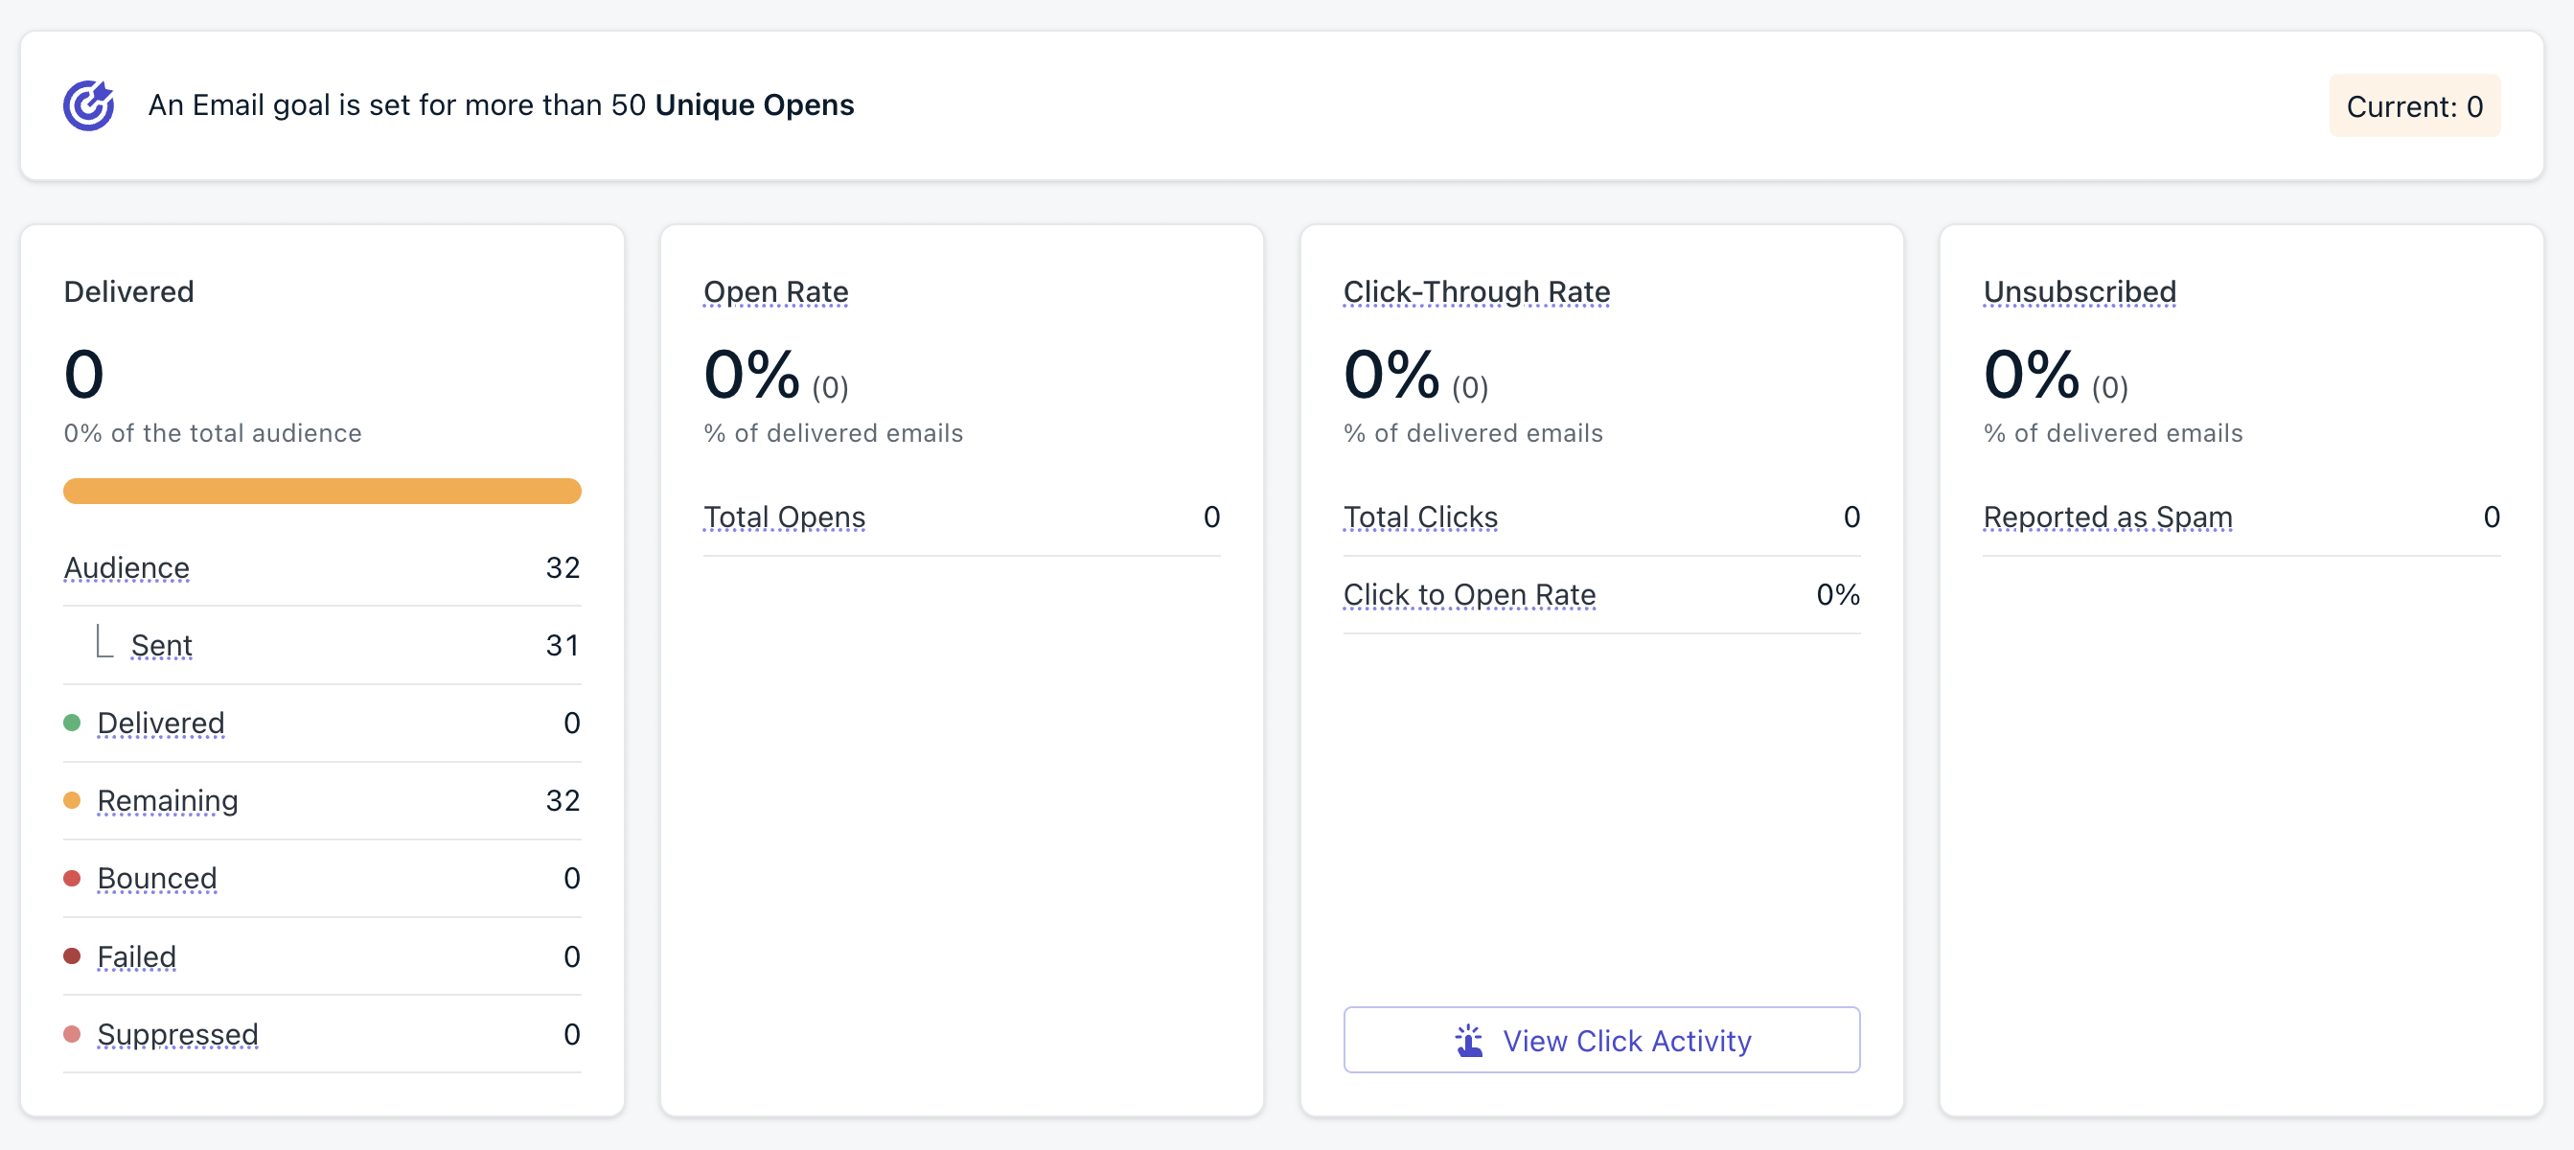
Task: Click the red Bounced status dot
Action: (x=73, y=877)
